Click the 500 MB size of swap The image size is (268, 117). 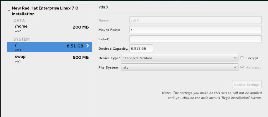pyautogui.click(x=81, y=57)
